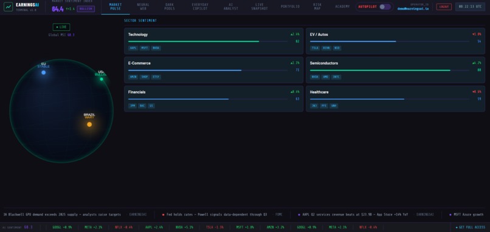Open the Portfolio tab
The image size is (490, 232).
[x=290, y=7]
